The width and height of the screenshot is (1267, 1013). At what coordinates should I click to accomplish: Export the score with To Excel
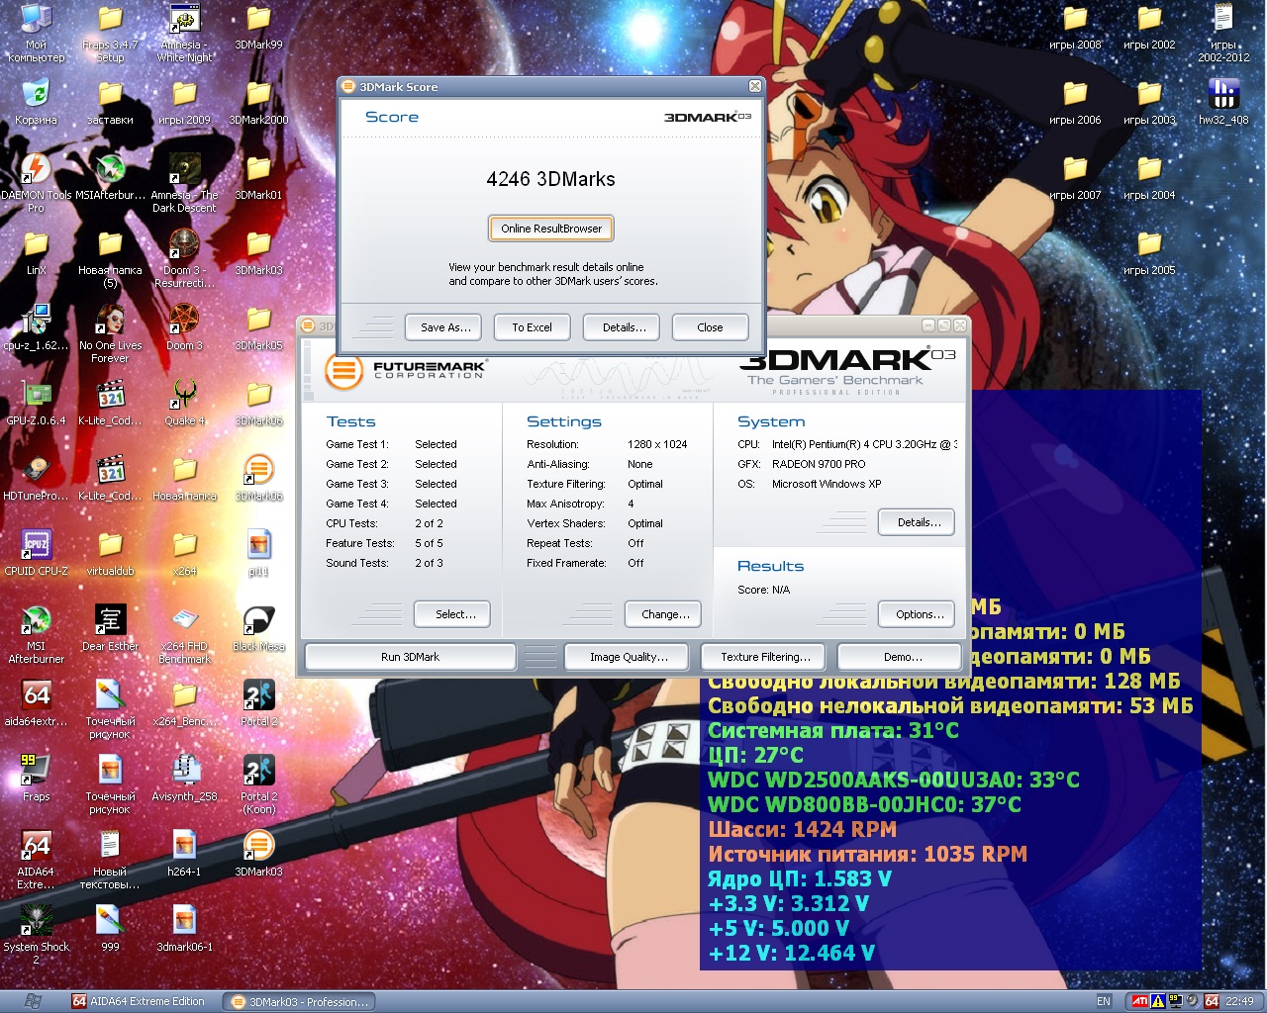point(532,327)
